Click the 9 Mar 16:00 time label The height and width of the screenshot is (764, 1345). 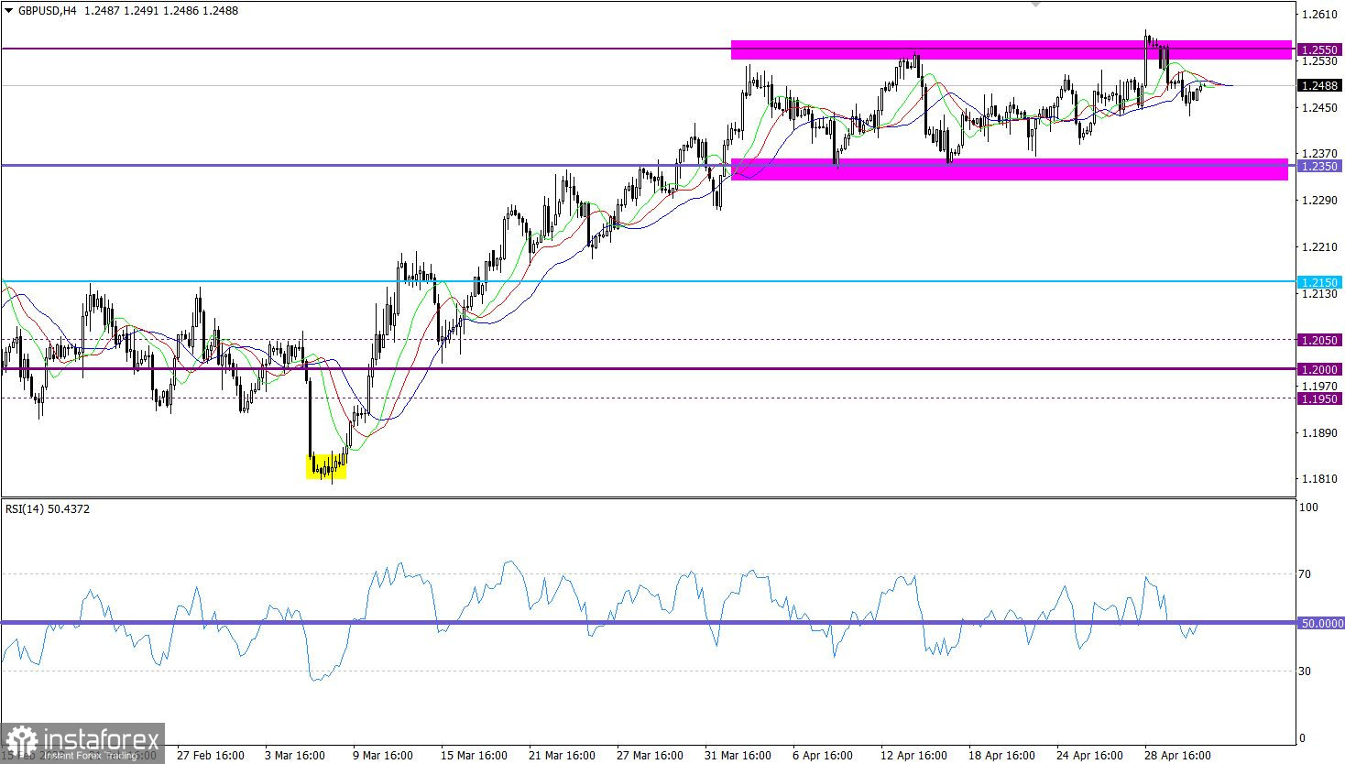click(384, 756)
